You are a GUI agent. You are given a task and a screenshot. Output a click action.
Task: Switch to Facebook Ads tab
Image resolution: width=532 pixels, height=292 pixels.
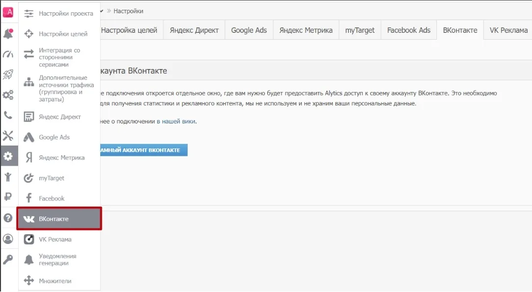(408, 30)
